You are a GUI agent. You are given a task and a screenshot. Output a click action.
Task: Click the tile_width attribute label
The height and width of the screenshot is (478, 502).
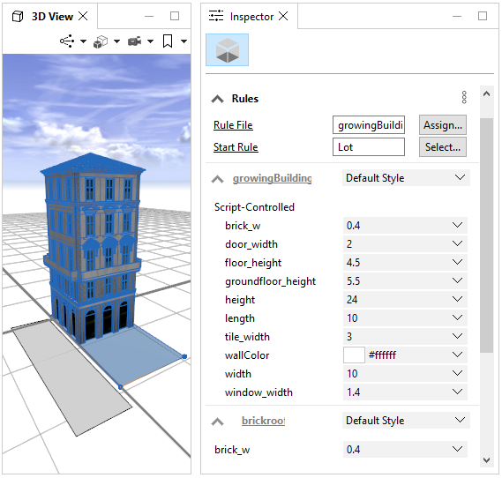(x=247, y=337)
